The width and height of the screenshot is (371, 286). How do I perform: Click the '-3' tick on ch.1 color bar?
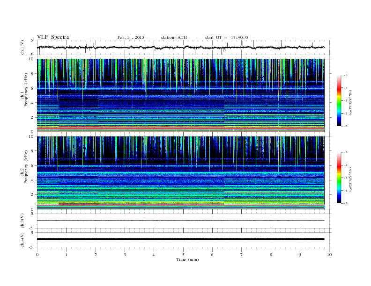(346, 75)
